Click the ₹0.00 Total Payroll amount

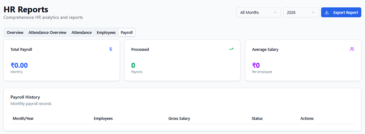tap(19, 65)
